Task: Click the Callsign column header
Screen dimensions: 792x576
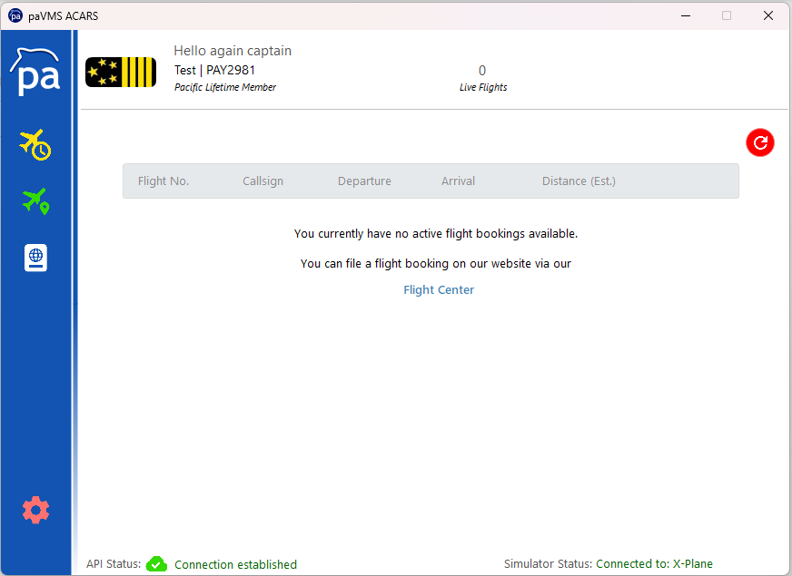Action: click(x=262, y=181)
